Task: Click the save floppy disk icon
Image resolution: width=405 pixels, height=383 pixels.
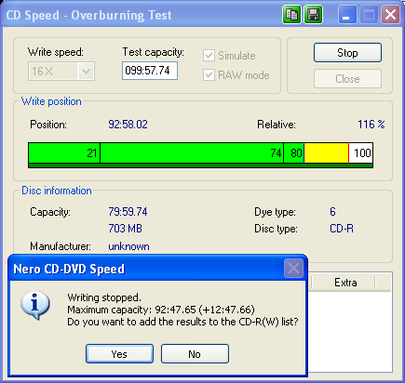Action: pos(313,15)
